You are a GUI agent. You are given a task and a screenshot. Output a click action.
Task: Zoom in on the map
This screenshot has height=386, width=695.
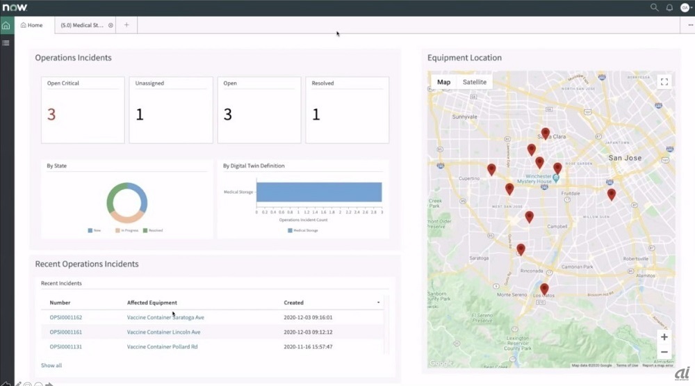[x=664, y=337]
